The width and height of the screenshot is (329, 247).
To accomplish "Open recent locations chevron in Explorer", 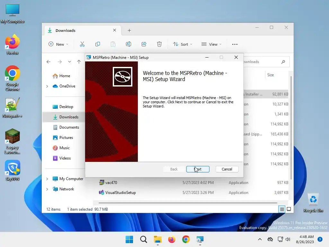I will pyautogui.click(x=69, y=62).
